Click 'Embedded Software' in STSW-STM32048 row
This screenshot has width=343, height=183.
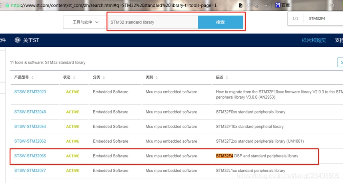[x=110, y=112]
